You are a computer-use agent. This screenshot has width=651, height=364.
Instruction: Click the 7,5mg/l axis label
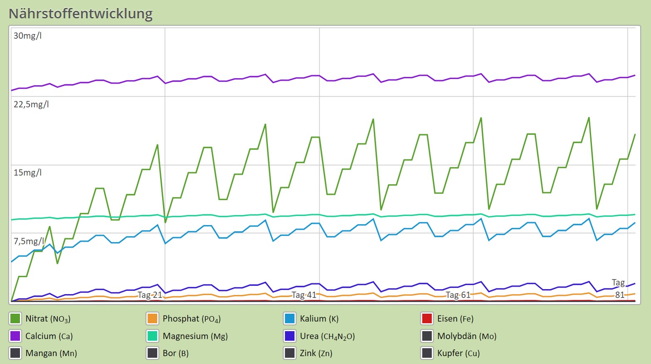pyautogui.click(x=29, y=241)
